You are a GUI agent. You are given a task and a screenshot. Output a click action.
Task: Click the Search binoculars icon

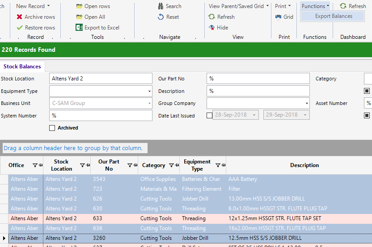[161, 6]
